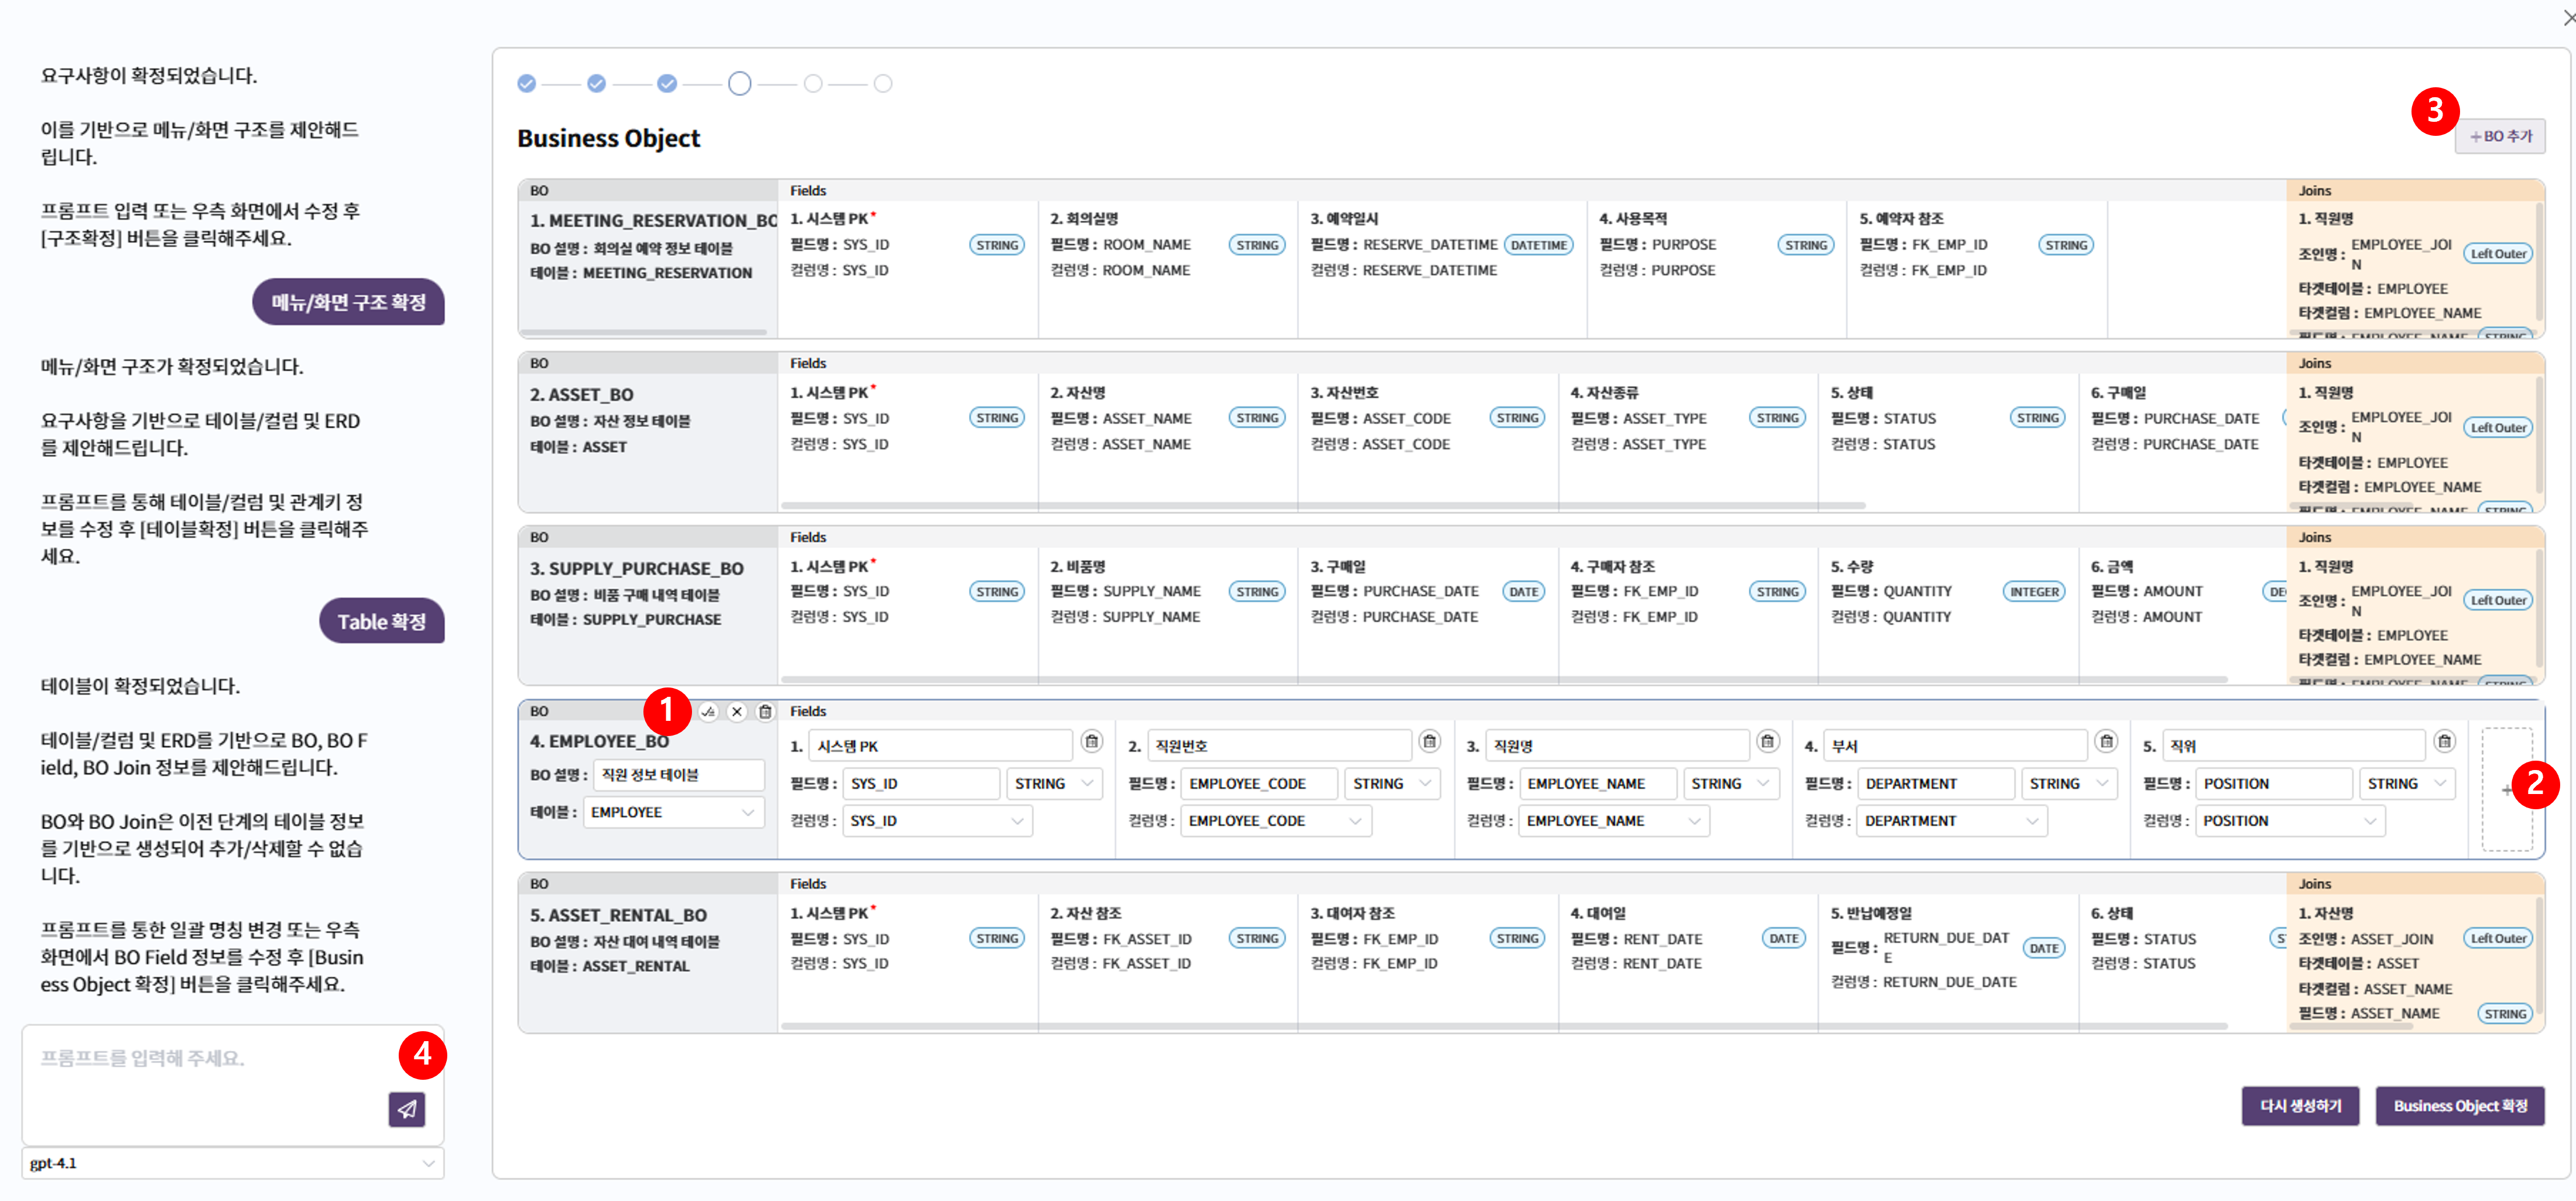Select the last sixth step circle

(883, 84)
